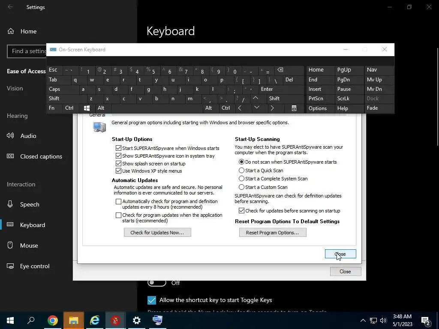The width and height of the screenshot is (439, 329).
Task: Select Start a Quick Scan option
Action: (x=241, y=170)
